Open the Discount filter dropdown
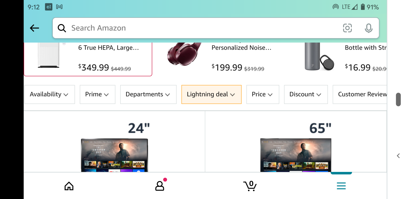This screenshot has height=199, width=410. 305,94
